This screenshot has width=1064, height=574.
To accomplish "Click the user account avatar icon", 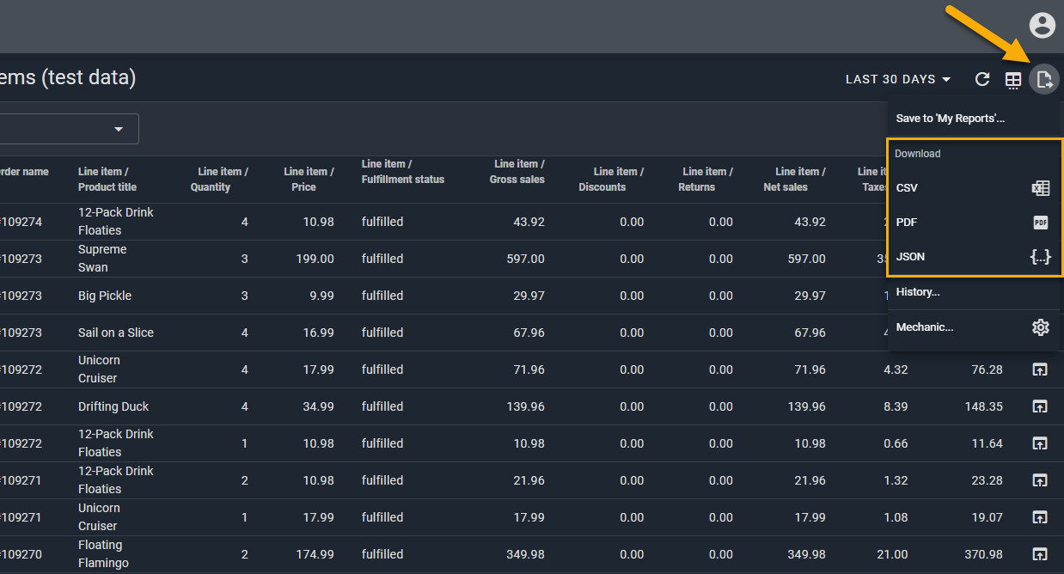I will 1042,26.
